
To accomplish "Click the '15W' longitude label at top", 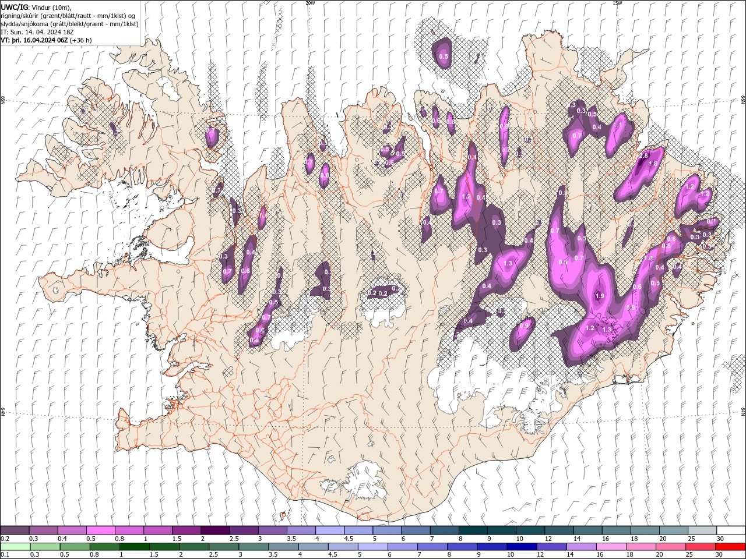I will pyautogui.click(x=617, y=3).
